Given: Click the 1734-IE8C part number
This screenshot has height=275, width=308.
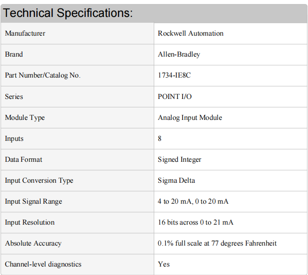Looking at the screenshot, I should point(174,75).
